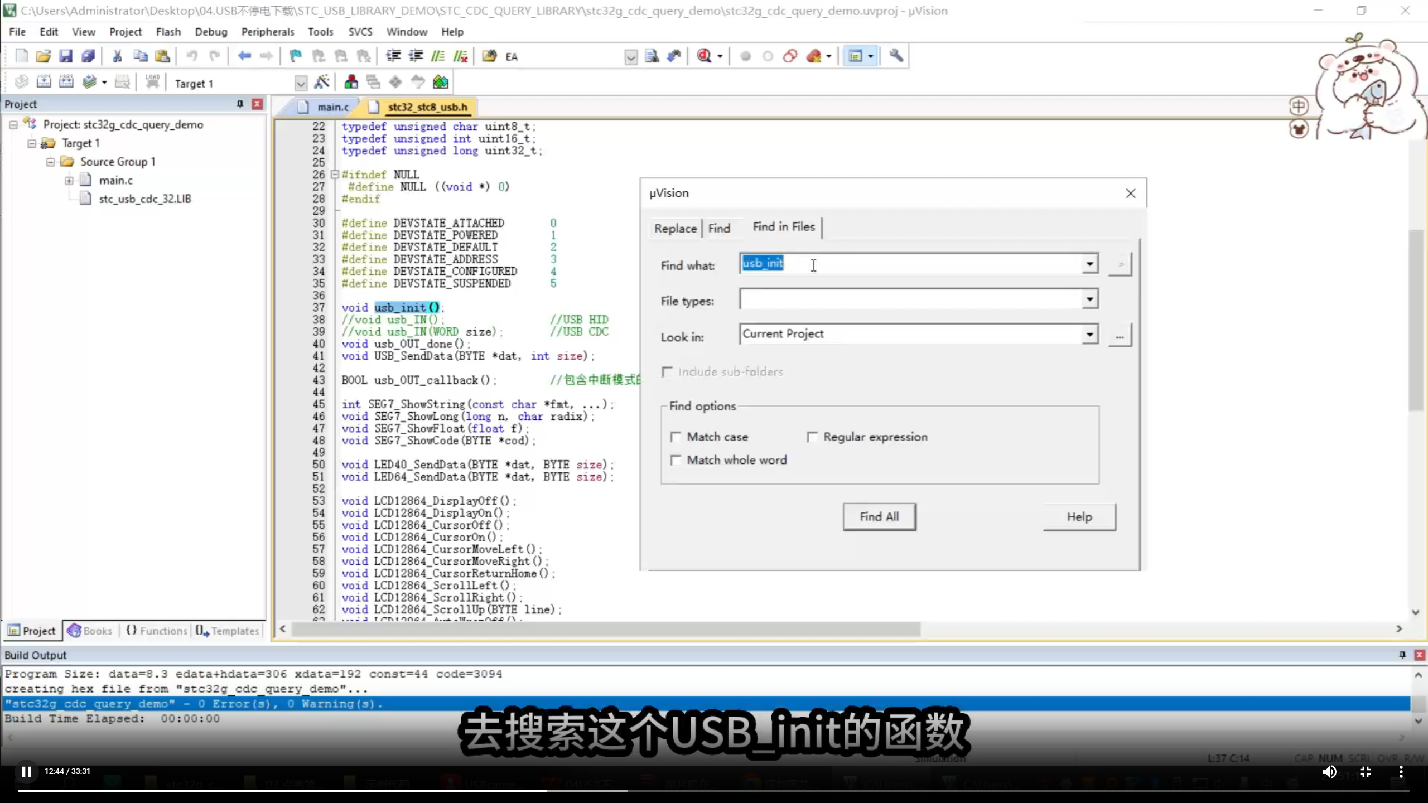Image resolution: width=1428 pixels, height=803 pixels.
Task: Switch to the Find tab
Action: (719, 228)
